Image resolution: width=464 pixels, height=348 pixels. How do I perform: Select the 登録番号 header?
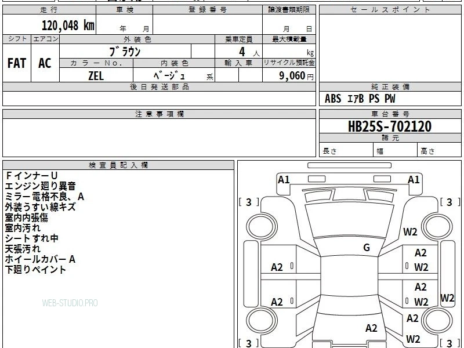pos(208,10)
